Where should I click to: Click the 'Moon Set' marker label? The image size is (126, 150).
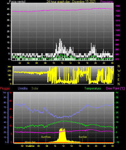pyautogui.click(x=30, y=142)
